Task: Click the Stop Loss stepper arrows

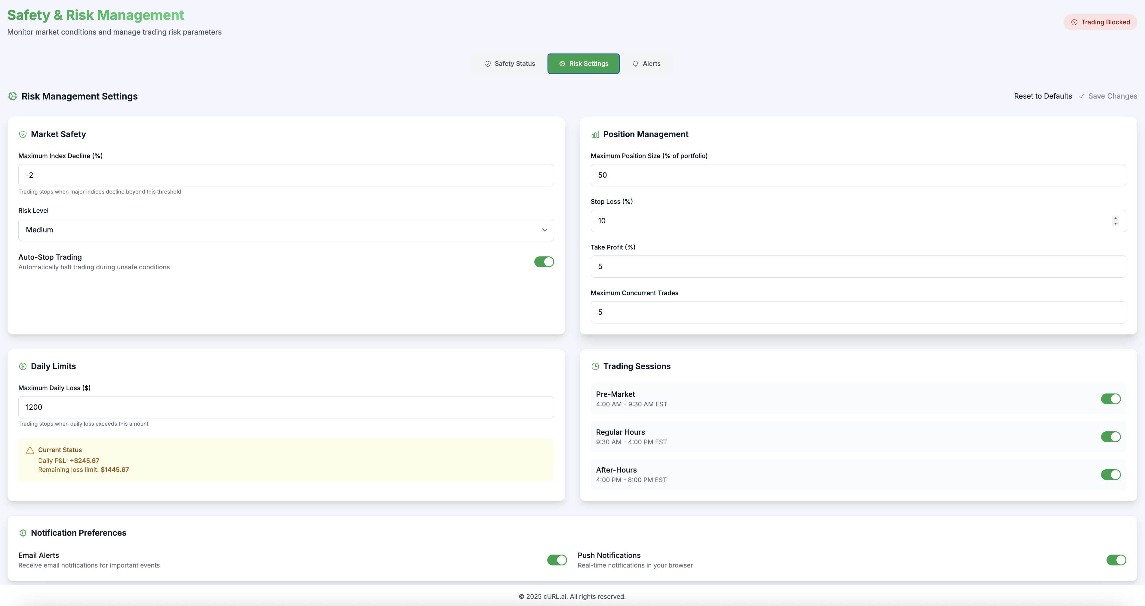Action: 1115,221
